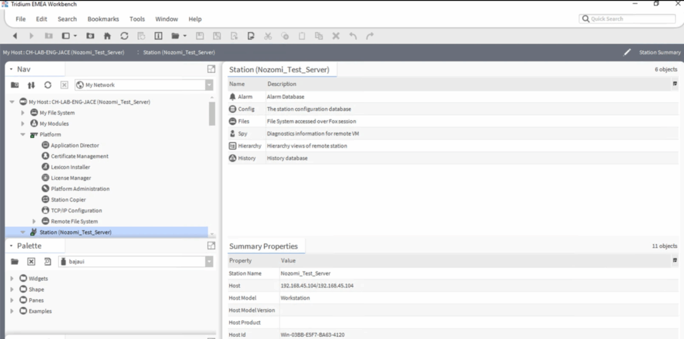Refresh view using toolbar refresh icon
Viewport: 684px width, 339px height.
tap(124, 36)
